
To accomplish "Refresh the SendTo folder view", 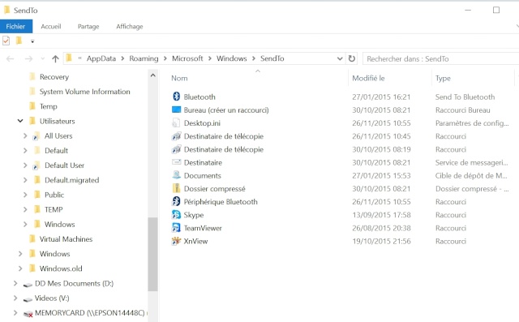I will point(351,58).
